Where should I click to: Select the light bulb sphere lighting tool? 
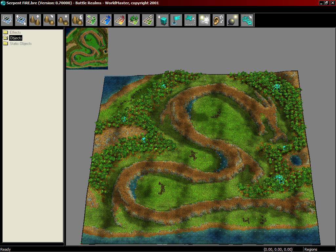tap(233, 20)
